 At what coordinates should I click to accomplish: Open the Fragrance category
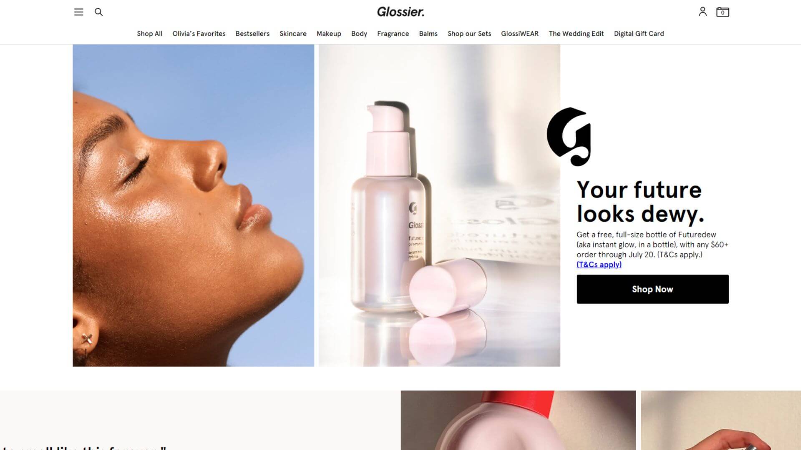393,34
